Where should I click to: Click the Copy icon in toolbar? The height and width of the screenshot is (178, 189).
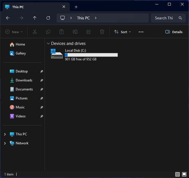tap(48, 32)
